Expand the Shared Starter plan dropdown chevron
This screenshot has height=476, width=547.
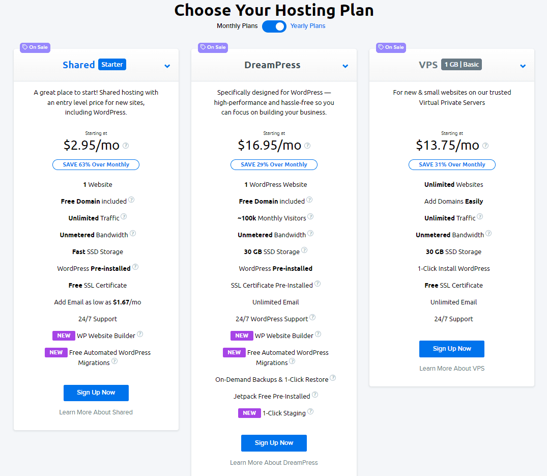click(x=167, y=66)
